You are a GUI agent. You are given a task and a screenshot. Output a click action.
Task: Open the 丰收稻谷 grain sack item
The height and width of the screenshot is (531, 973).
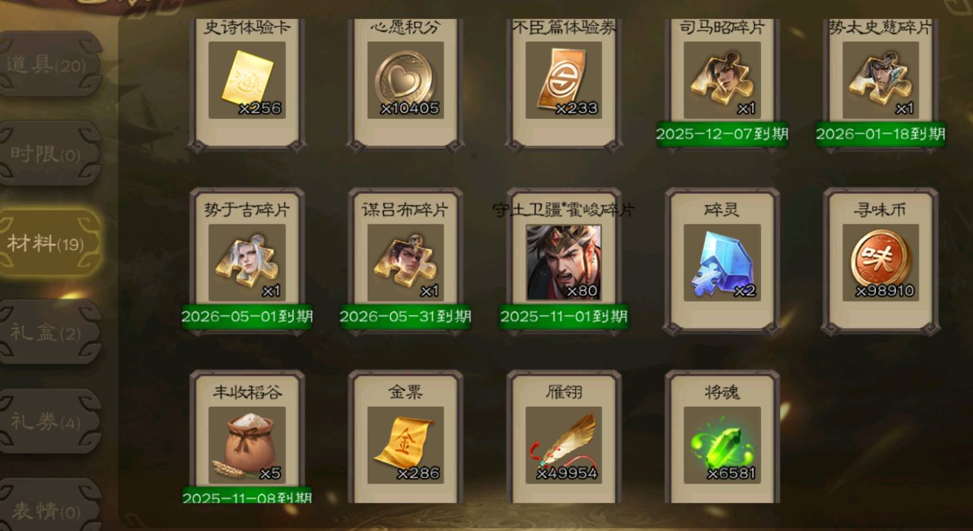[247, 446]
